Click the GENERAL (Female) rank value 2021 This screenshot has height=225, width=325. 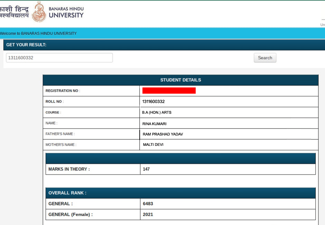[x=148, y=214]
